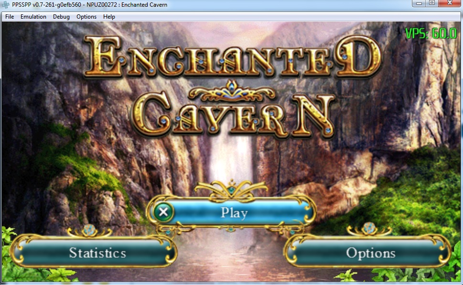The image size is (463, 285).
Task: Click the PPSSPP app icon in title bar
Action: point(6,4)
